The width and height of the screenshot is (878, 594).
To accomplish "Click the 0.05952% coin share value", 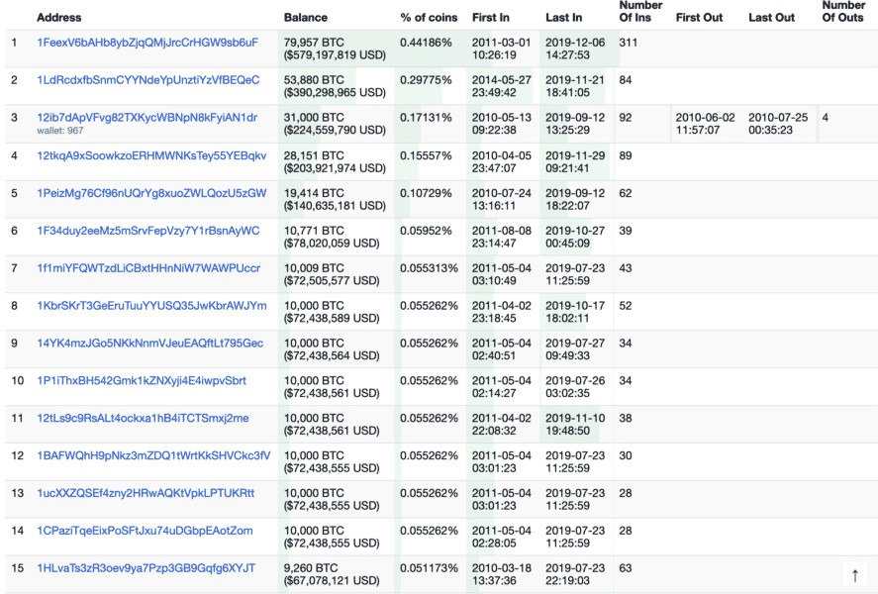I will (x=426, y=231).
